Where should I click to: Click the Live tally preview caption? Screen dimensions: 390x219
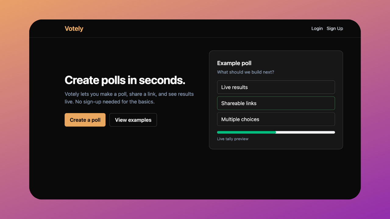pos(232,139)
